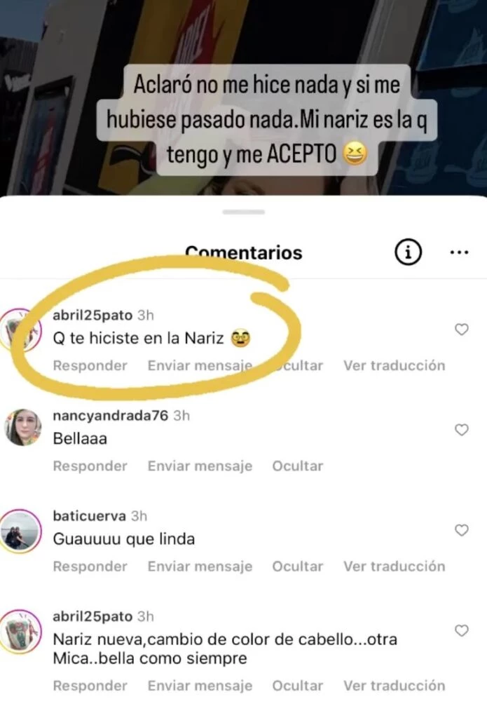Screen dimensions: 487x718
Task: Open abril25pato's avatar on first comment
Action: click(20, 330)
